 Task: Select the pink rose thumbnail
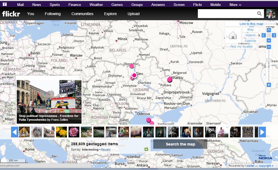[74, 132]
